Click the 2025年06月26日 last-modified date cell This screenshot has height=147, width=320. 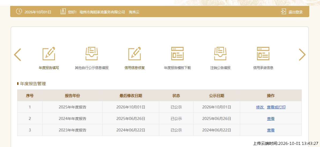click(x=131, y=118)
